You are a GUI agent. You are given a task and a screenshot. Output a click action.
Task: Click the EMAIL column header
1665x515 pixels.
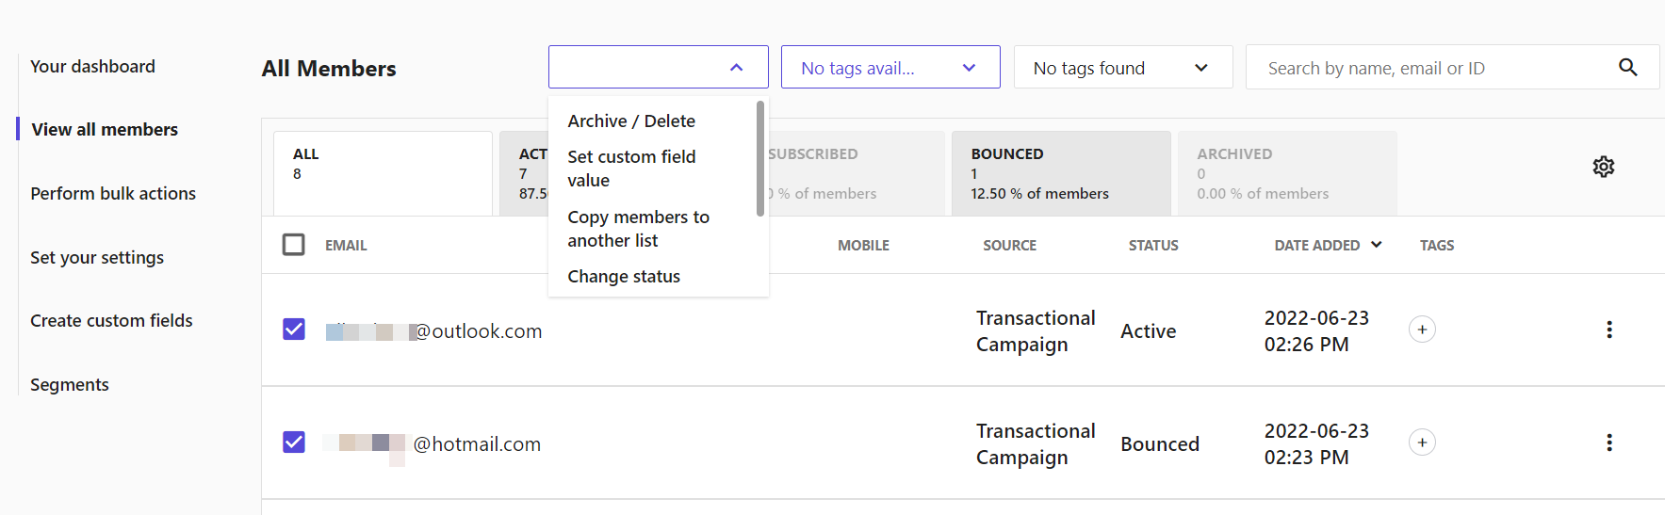(x=346, y=245)
